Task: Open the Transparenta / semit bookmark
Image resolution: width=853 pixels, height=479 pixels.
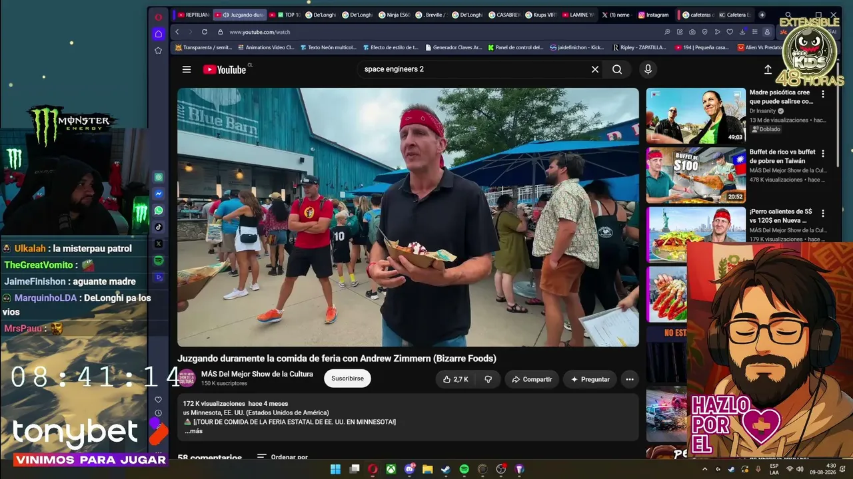Action: pos(203,47)
